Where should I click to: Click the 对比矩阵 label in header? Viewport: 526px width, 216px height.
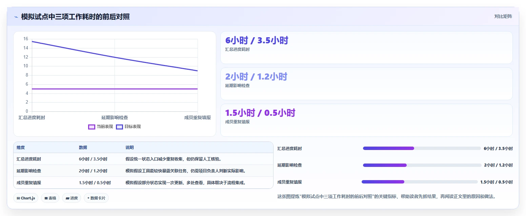pyautogui.click(x=503, y=17)
